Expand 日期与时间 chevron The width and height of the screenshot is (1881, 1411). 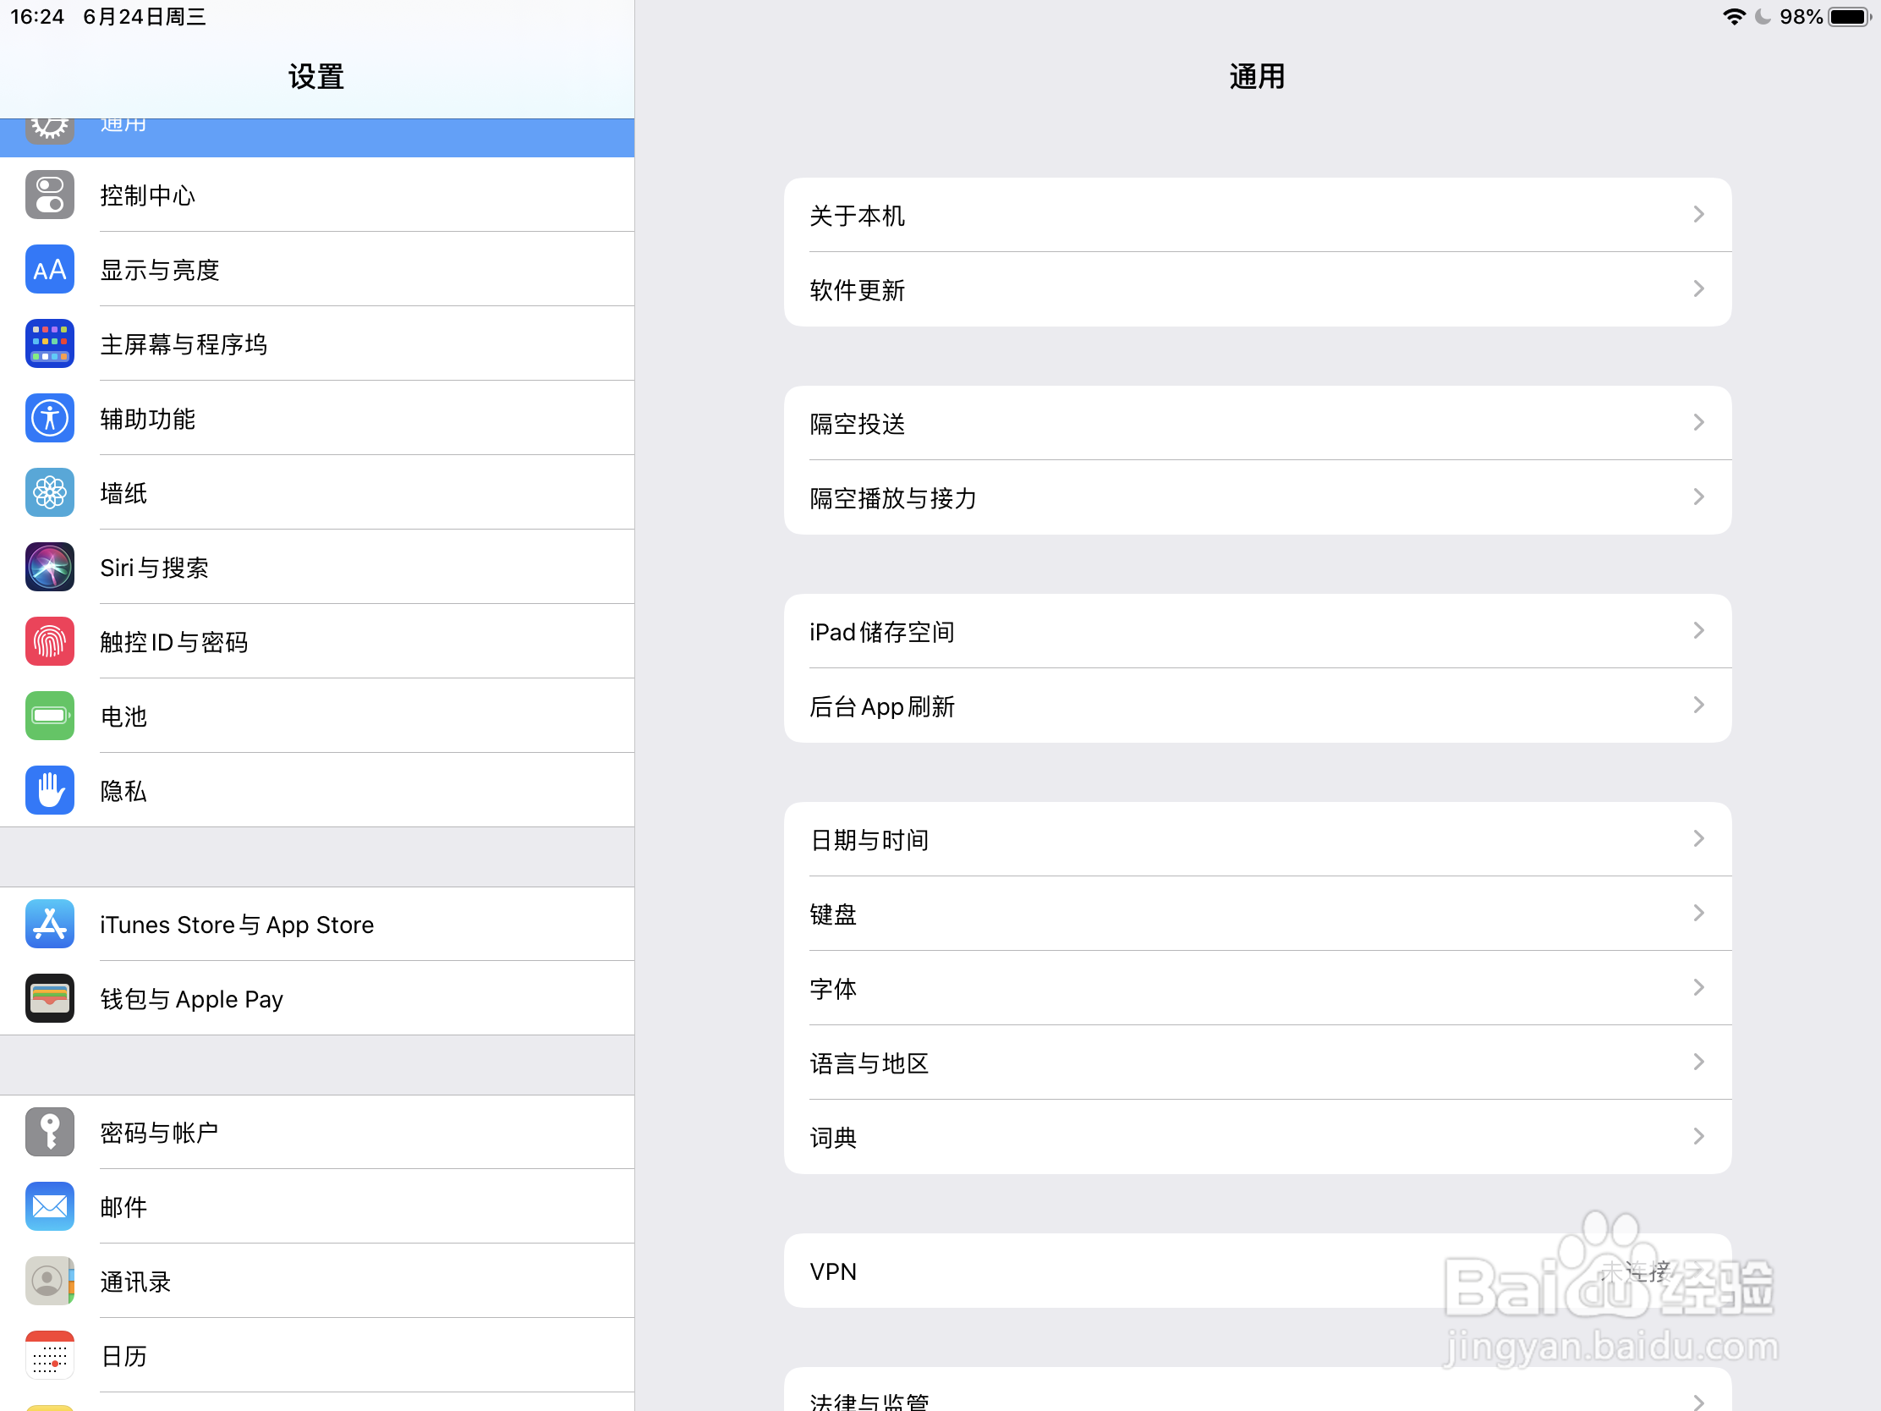[1698, 838]
